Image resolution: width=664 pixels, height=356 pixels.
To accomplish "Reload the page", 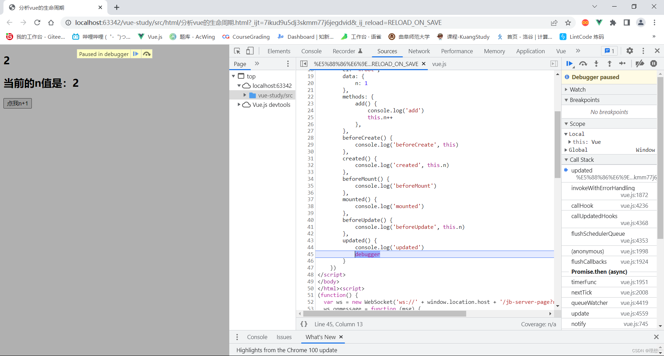I will coord(37,22).
